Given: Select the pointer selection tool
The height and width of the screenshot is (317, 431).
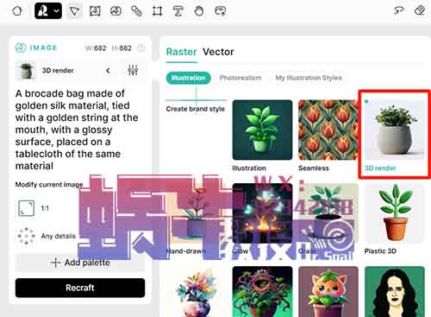Looking at the screenshot, I should point(74,11).
